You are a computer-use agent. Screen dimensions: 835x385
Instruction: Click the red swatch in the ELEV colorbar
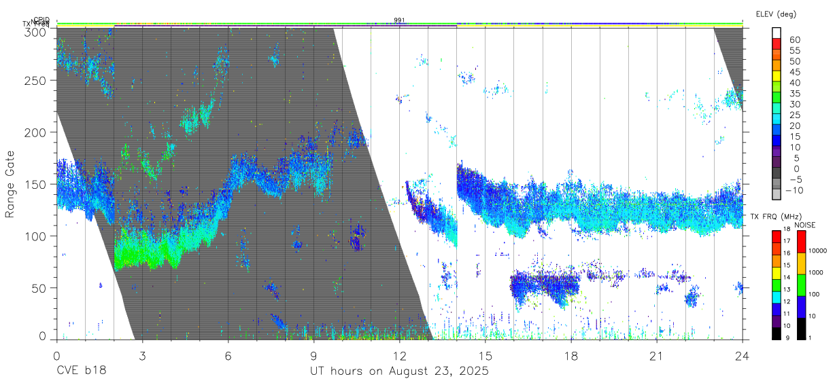tap(777, 43)
